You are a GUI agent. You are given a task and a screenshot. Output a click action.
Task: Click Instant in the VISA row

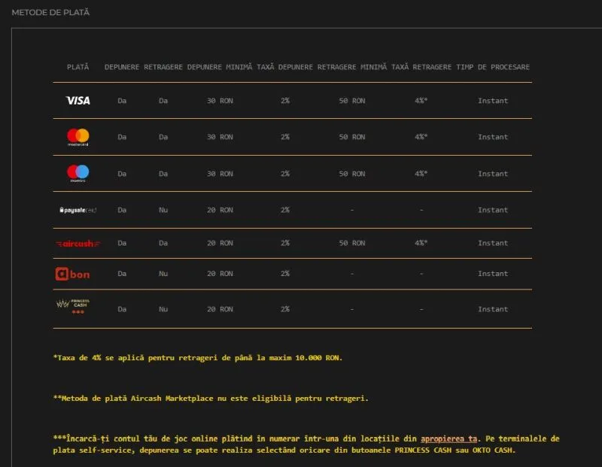click(493, 101)
